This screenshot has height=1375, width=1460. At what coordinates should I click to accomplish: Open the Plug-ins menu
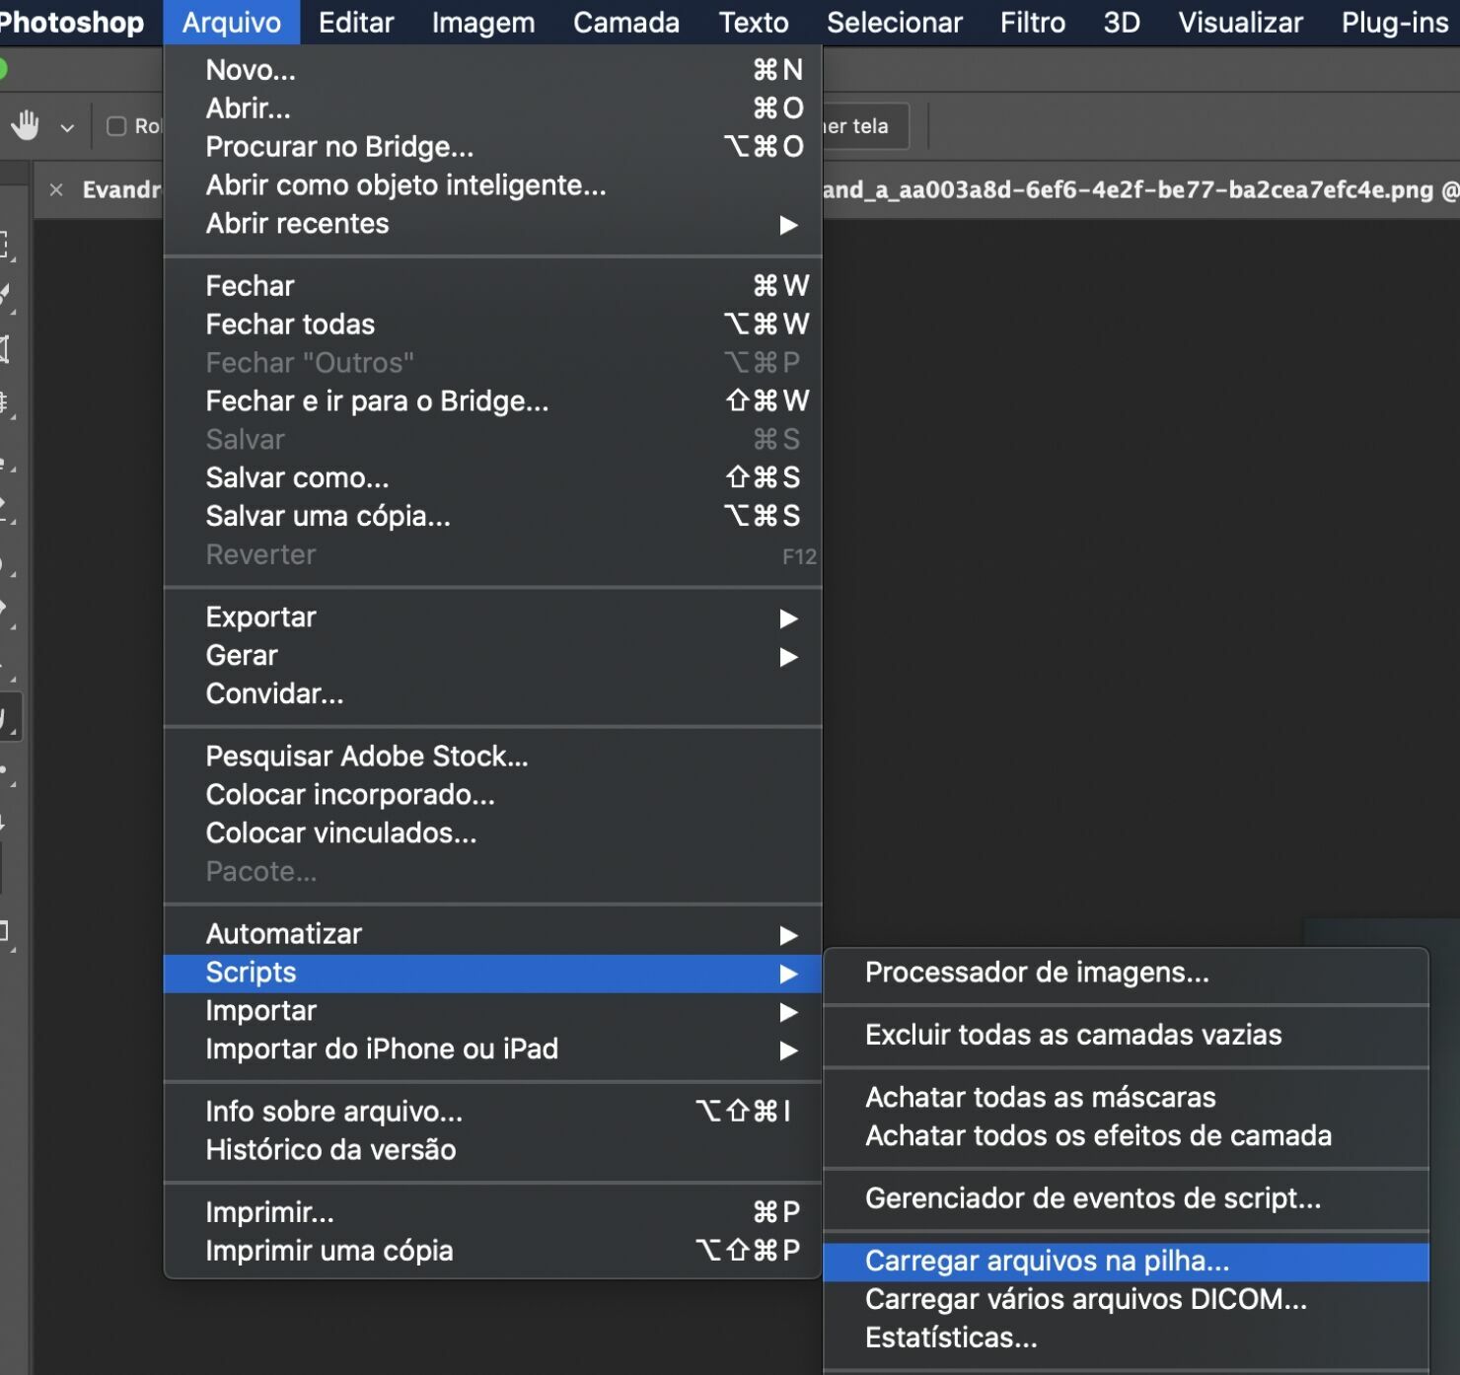pyautogui.click(x=1395, y=22)
